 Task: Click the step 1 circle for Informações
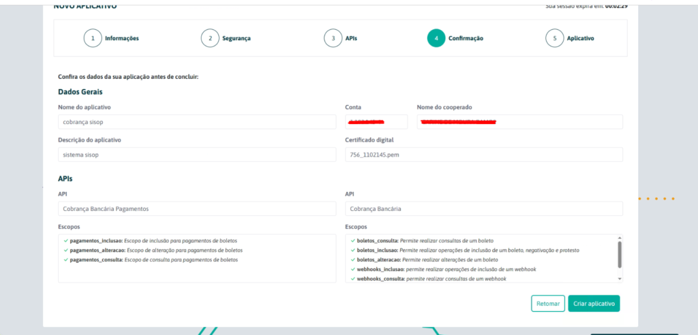click(x=93, y=38)
